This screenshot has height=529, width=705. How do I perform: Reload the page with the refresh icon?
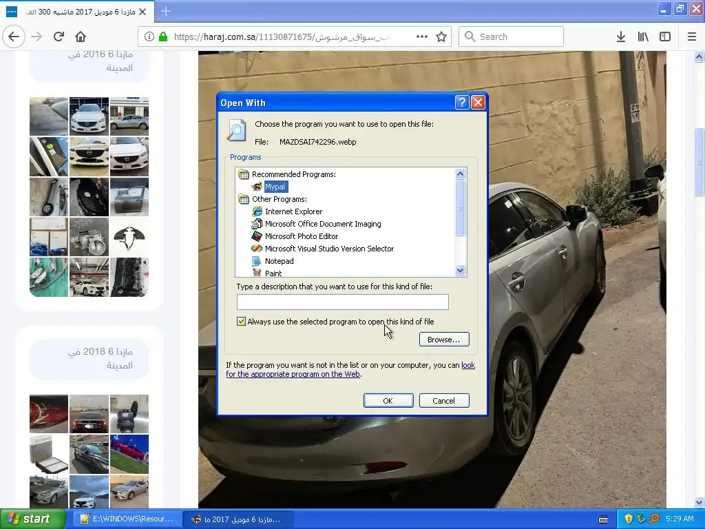(x=59, y=37)
